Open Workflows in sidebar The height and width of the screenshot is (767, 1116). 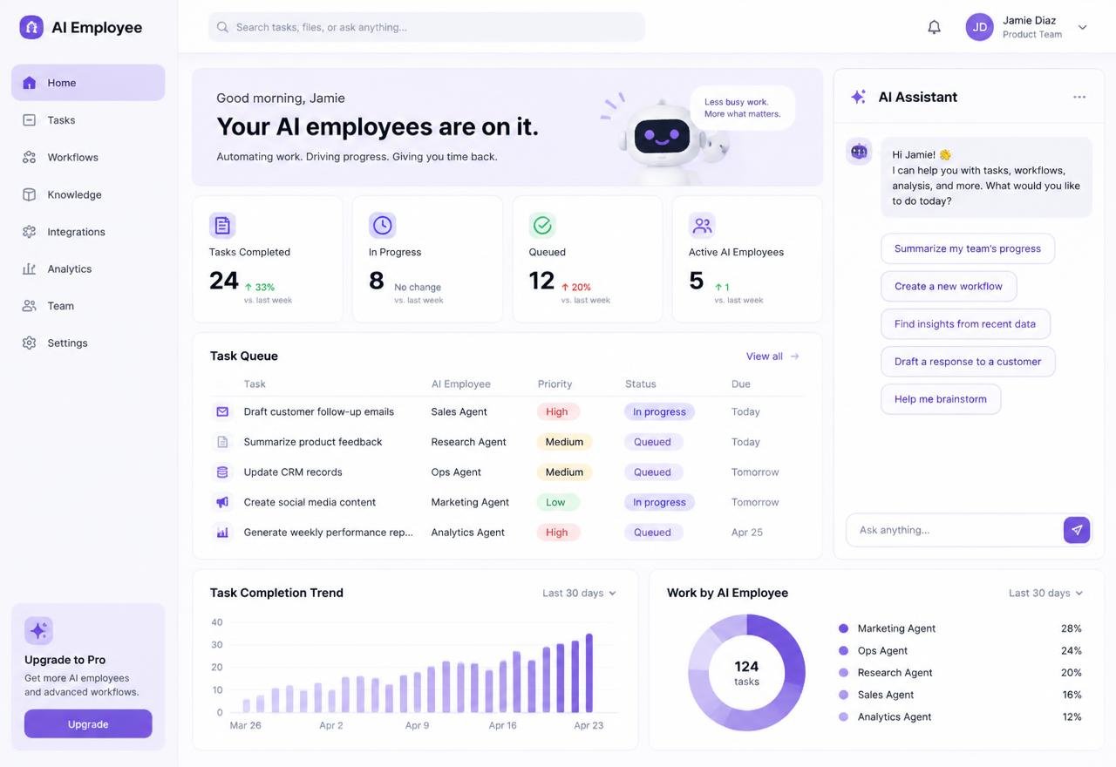[88, 157]
